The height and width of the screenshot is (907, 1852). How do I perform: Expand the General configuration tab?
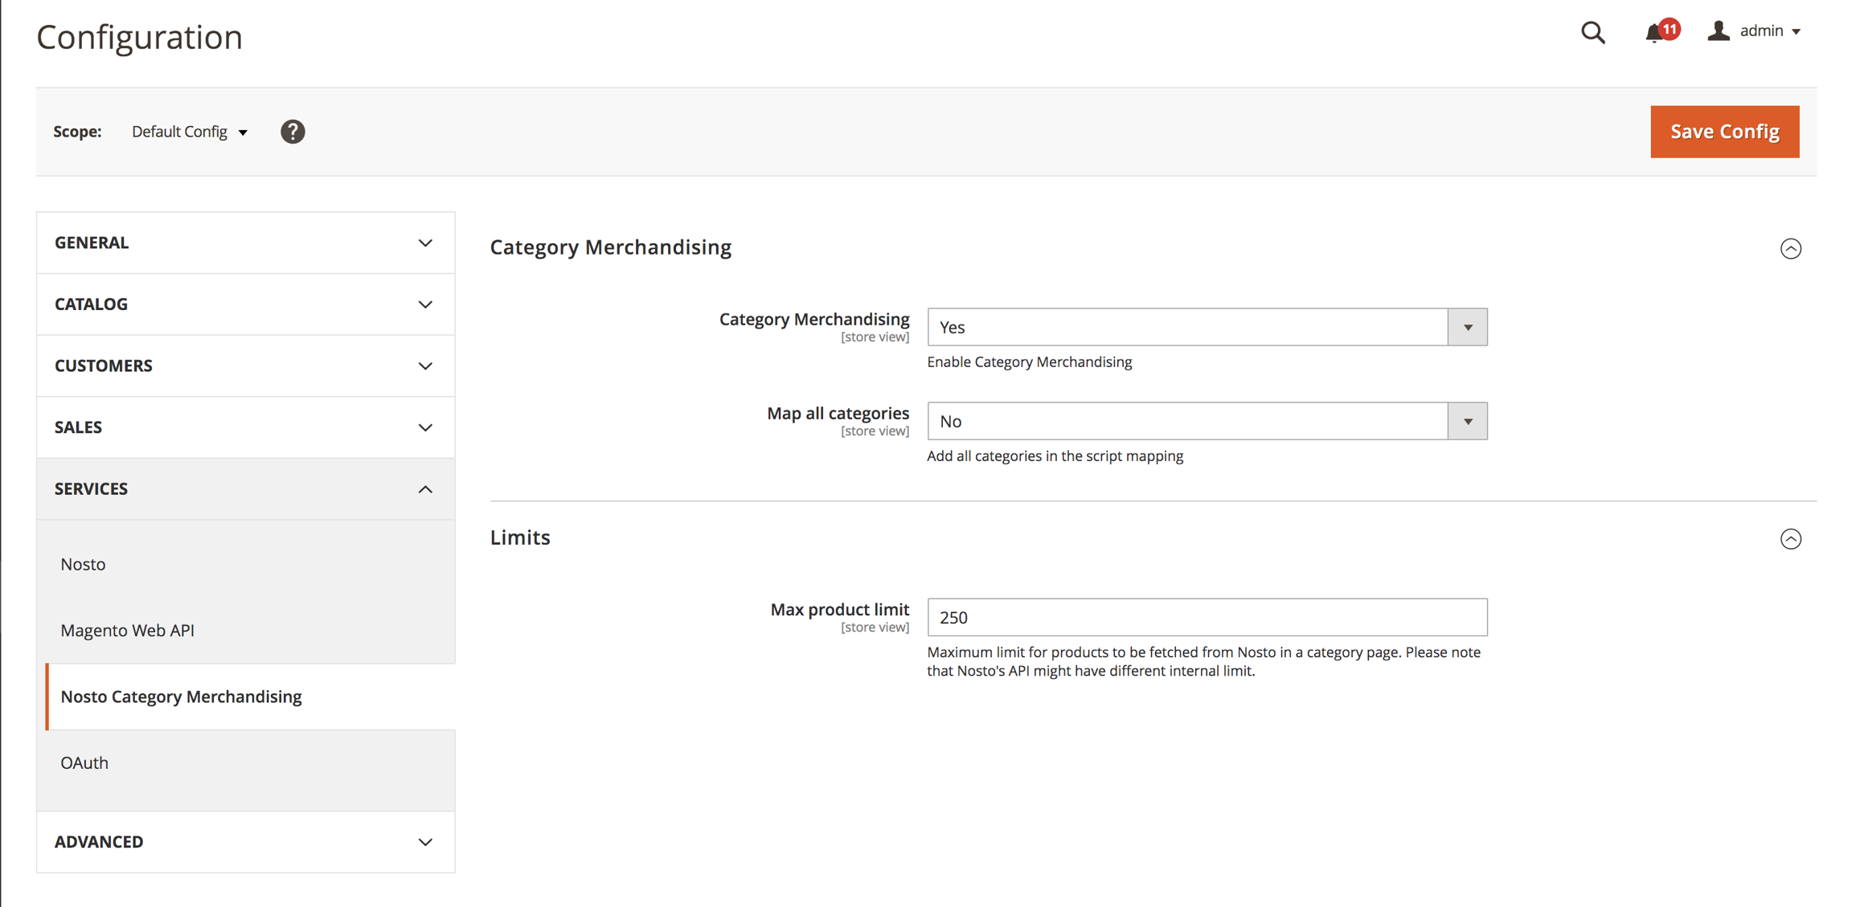click(245, 243)
